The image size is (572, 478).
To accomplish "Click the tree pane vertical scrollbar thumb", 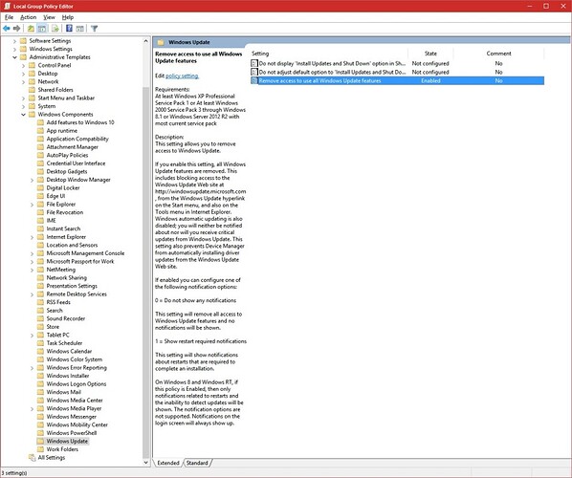I will [146, 272].
